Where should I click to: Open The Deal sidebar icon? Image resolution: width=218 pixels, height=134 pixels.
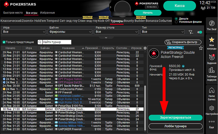point(211,23)
